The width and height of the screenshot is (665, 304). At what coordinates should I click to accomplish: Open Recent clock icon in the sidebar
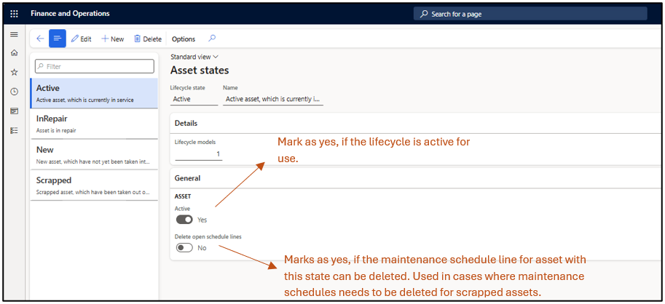click(14, 92)
